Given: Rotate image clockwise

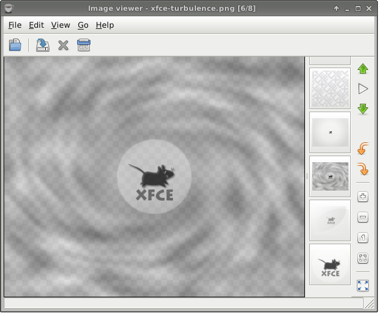Looking at the screenshot, I should tap(363, 169).
